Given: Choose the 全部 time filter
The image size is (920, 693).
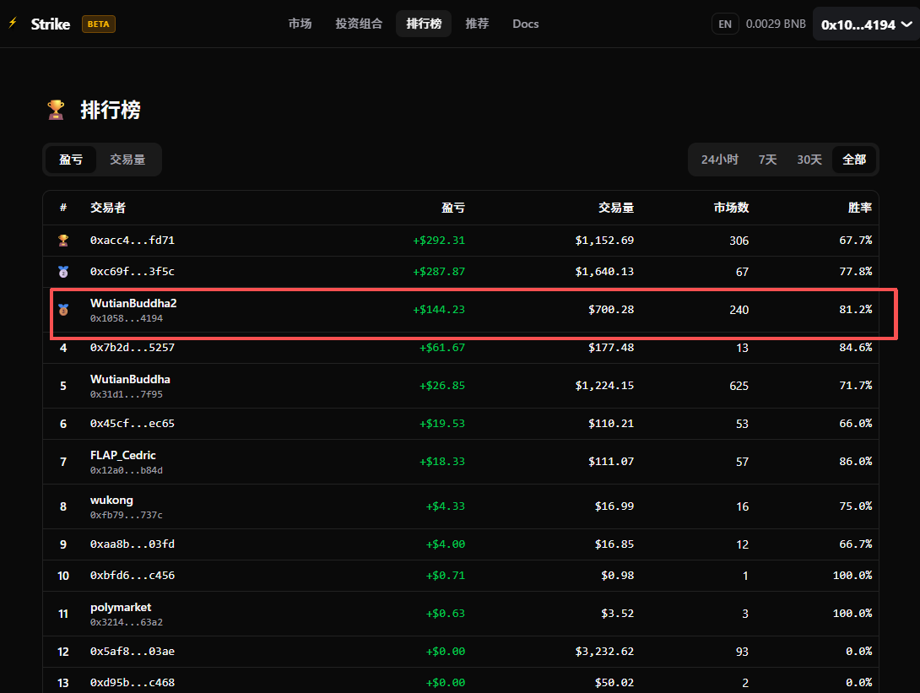Looking at the screenshot, I should [853, 160].
